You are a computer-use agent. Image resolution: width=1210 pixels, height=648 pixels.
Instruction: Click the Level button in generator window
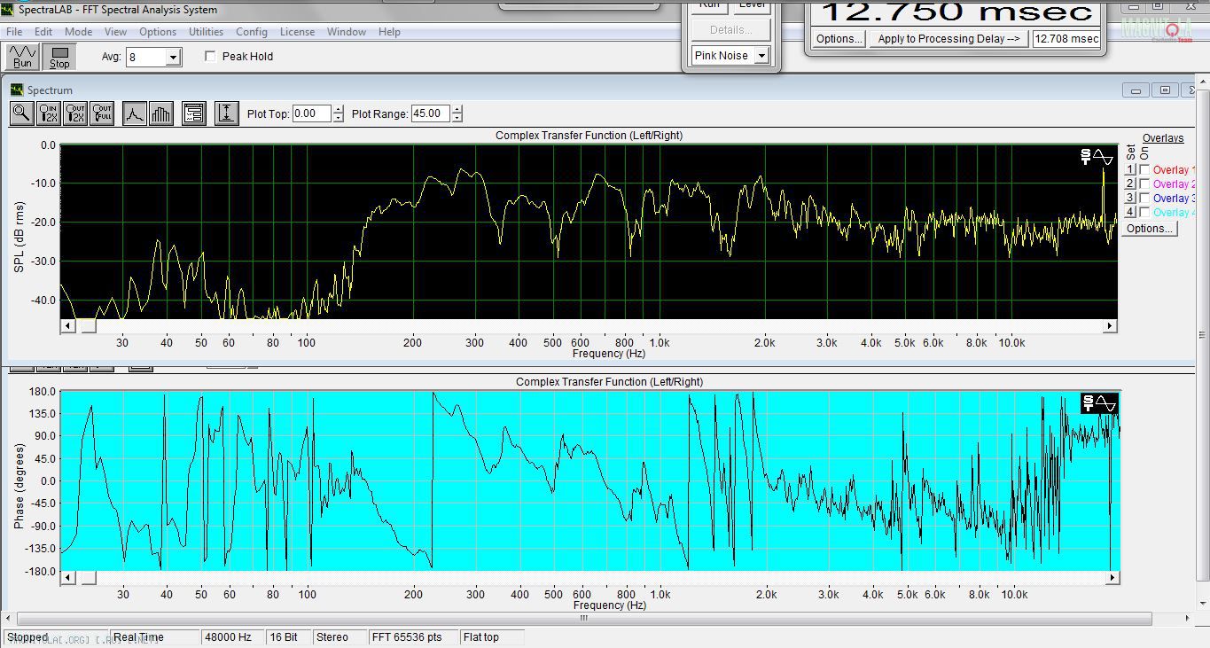coord(752,5)
